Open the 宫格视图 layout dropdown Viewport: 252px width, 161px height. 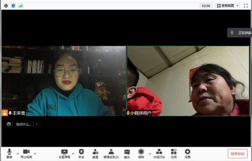228,6
